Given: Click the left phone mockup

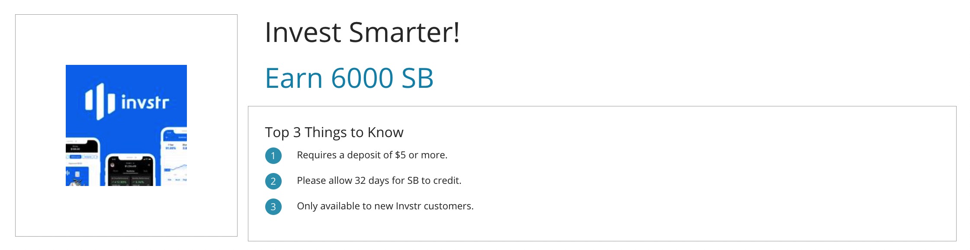Looking at the screenshot, I should pos(81,162).
